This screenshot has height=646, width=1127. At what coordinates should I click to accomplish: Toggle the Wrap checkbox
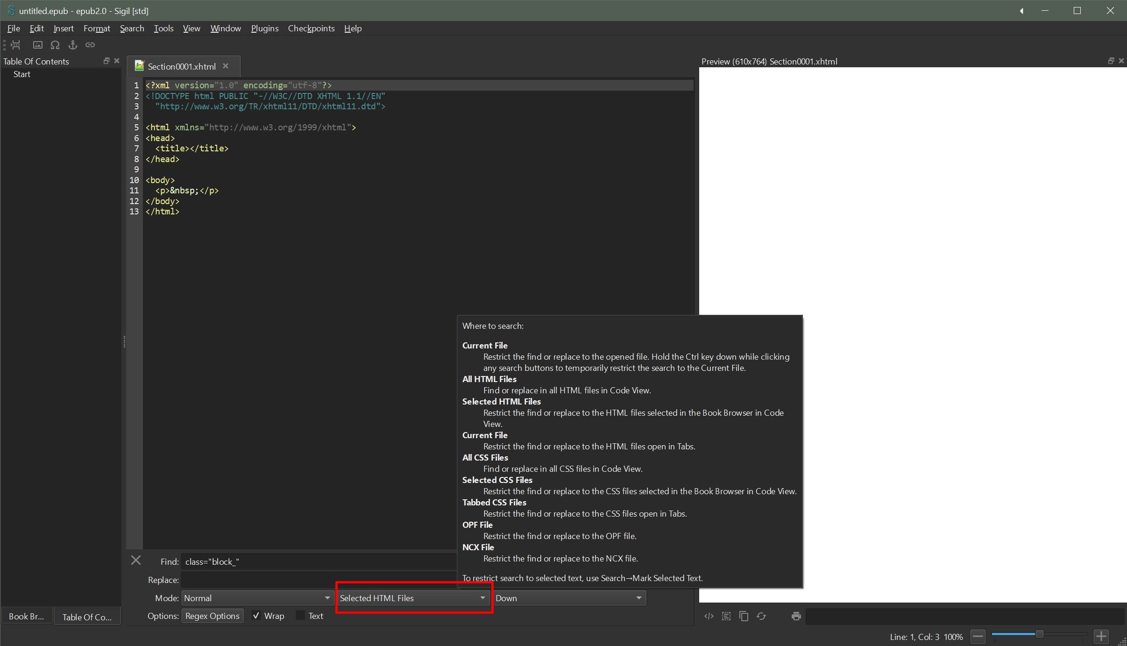pyautogui.click(x=256, y=616)
